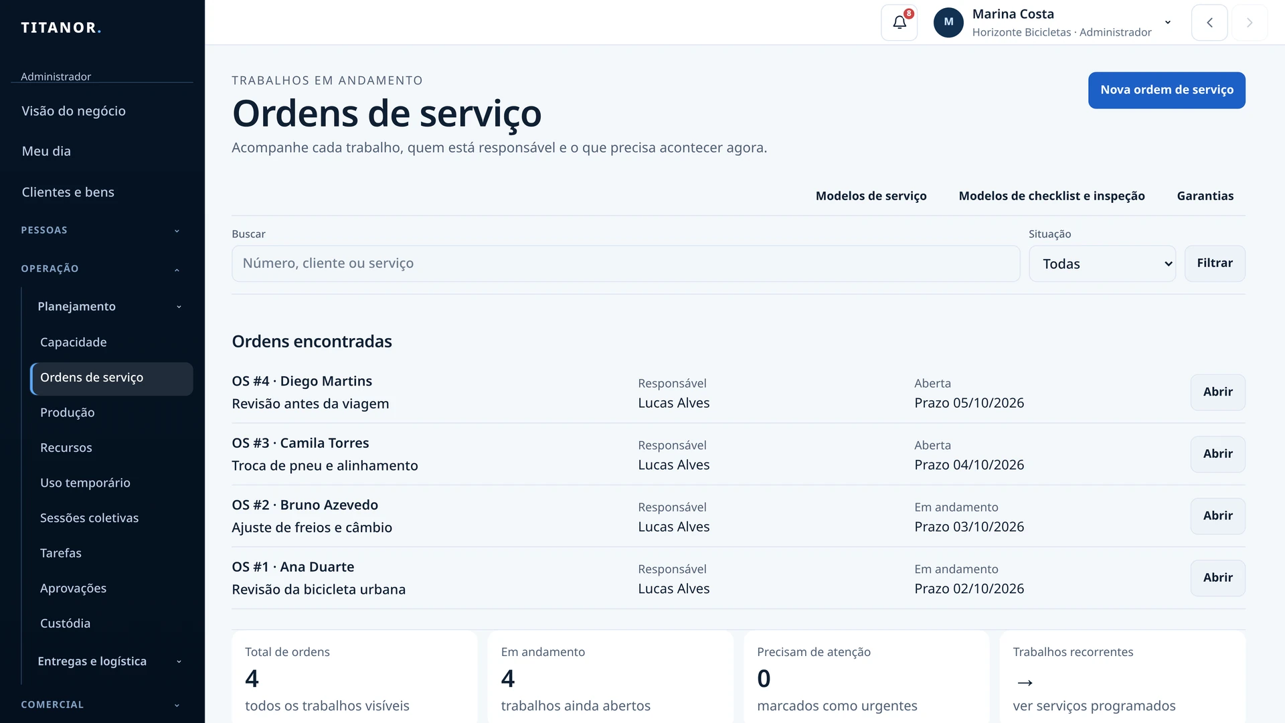Expand the Planejamento submenu
This screenshot has height=723, width=1285.
coord(110,307)
